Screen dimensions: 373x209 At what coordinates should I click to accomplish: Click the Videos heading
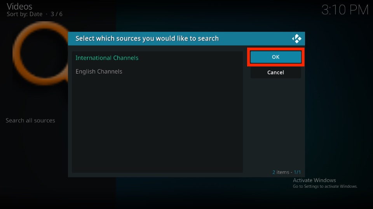[x=19, y=7]
